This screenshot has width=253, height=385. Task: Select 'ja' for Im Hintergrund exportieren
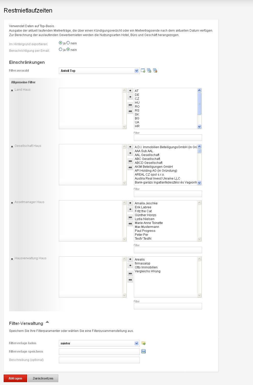coord(61,43)
